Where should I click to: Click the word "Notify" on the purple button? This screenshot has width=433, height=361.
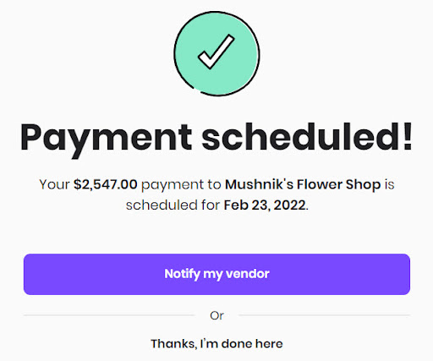coord(182,274)
